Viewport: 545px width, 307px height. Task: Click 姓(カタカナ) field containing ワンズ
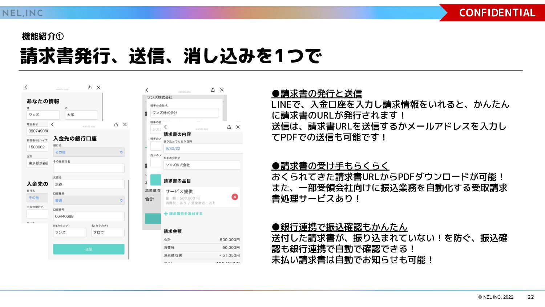70,232
